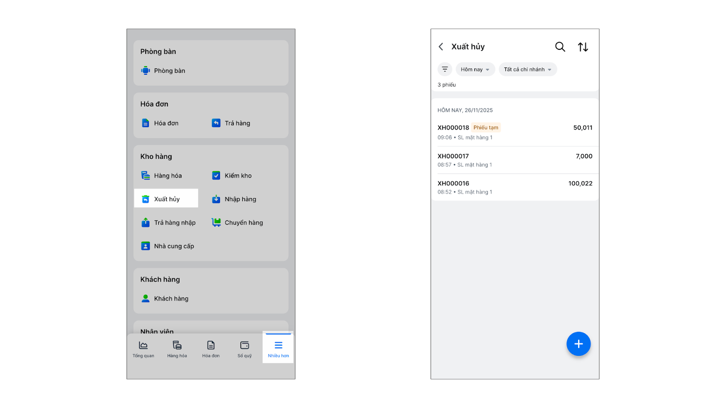The height and width of the screenshot is (408, 726).
Task: Switch to Sổ quỹ tab
Action: (245, 349)
